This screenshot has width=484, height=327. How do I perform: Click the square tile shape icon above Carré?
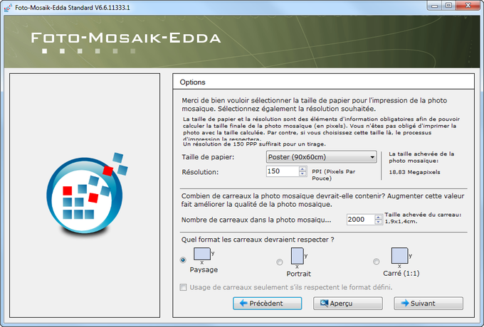click(x=399, y=255)
